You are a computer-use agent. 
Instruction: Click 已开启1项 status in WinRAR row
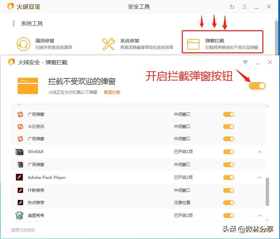[x=183, y=152]
